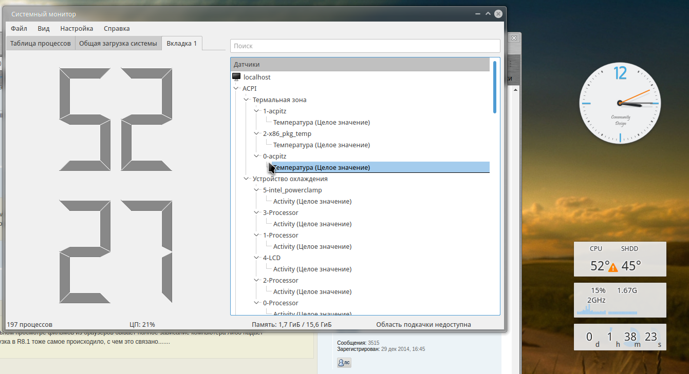
Task: Open the Файл menu
Action: (x=19, y=29)
